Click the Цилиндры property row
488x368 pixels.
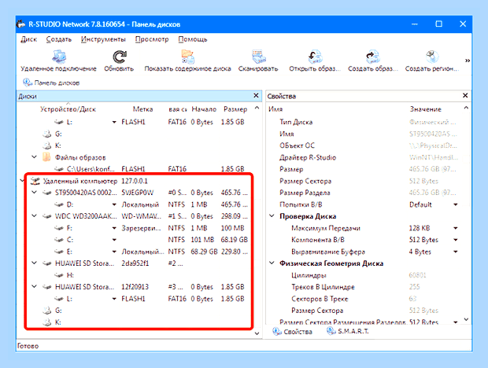(x=368, y=275)
